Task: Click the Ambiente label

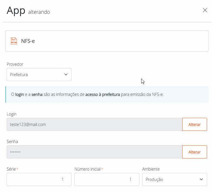Action: coord(151,169)
